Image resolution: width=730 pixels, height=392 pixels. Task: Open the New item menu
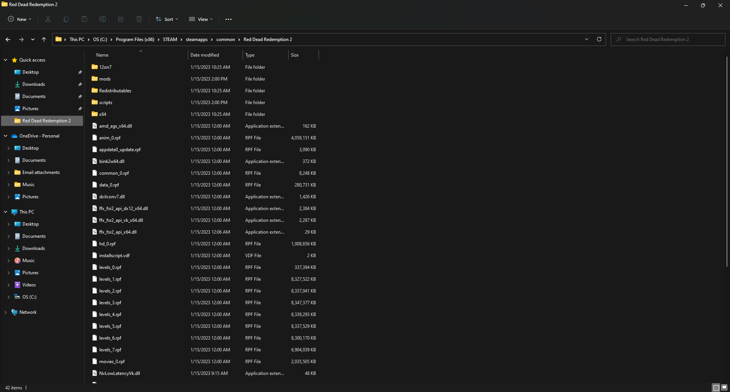20,19
